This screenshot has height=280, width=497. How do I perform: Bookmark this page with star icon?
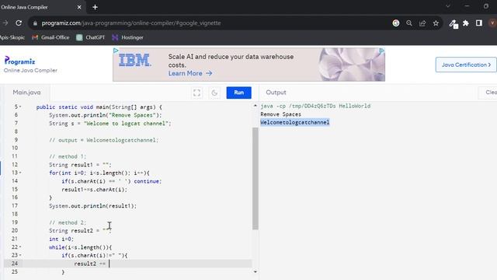[x=436, y=23]
